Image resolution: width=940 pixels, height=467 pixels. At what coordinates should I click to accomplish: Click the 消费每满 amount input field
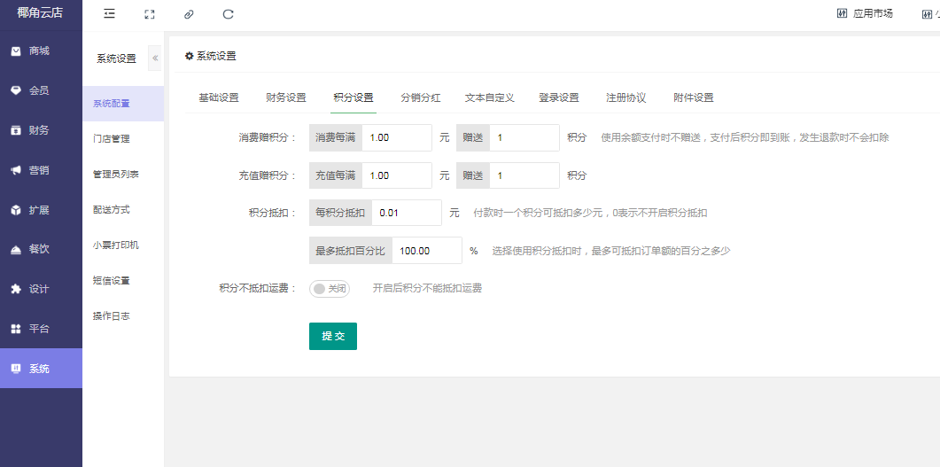397,138
